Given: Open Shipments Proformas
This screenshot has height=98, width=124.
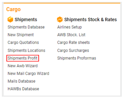Looking at the screenshot, I should tap(77, 58).
